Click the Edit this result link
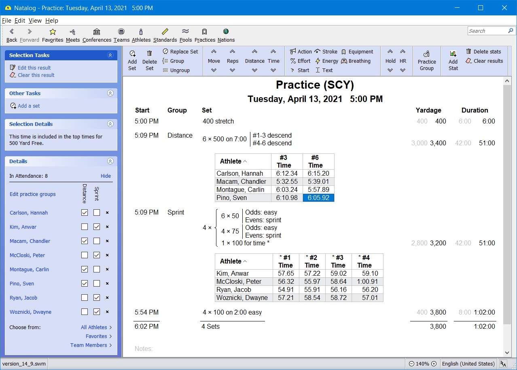This screenshot has height=370, width=517. [x=34, y=68]
